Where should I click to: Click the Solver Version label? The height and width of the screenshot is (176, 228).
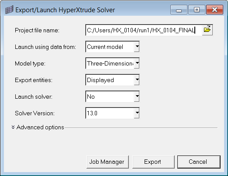coord(35,113)
